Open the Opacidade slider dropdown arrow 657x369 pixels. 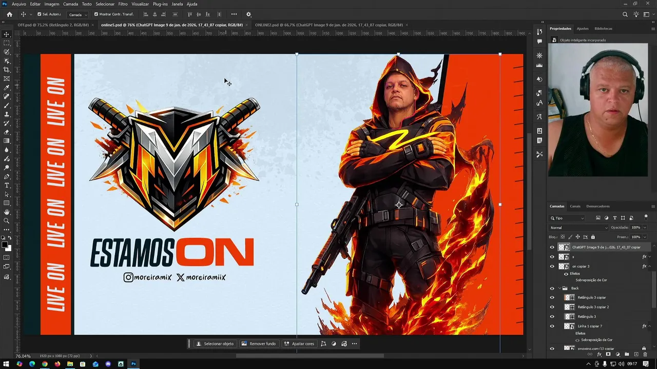click(645, 228)
